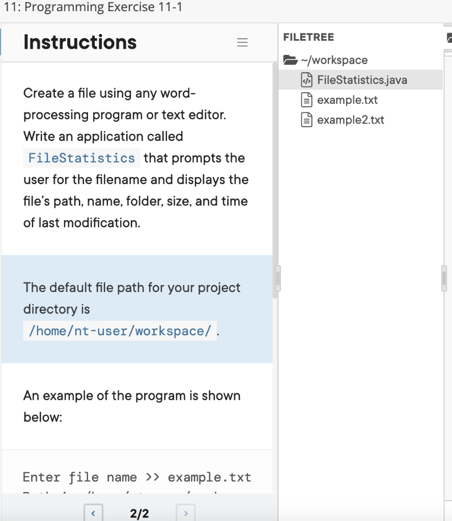Click the 2/2 page indicator
Viewport: 452px width, 521px height.
tap(139, 513)
